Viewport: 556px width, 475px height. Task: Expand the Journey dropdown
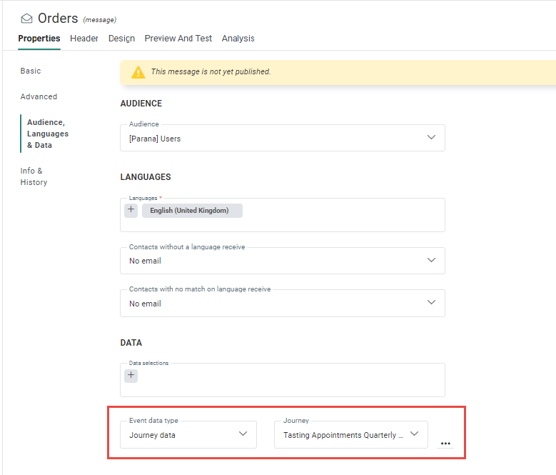pos(350,434)
